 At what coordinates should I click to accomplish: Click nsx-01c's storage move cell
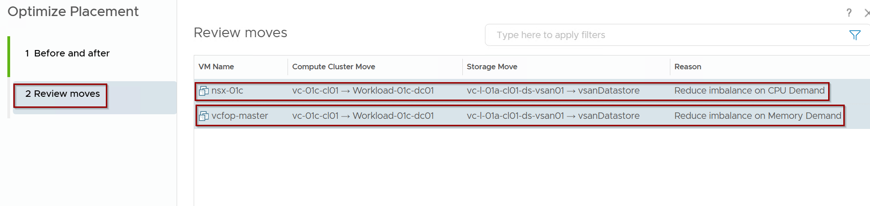tap(553, 91)
